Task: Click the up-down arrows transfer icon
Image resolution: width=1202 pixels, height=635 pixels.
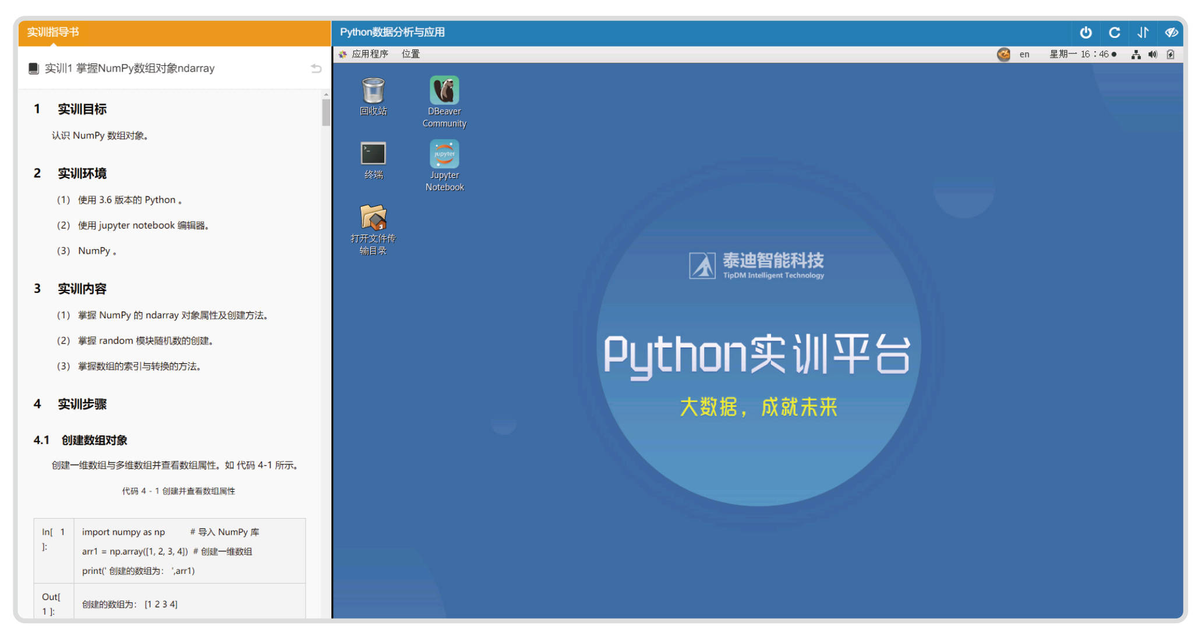Action: (1143, 33)
